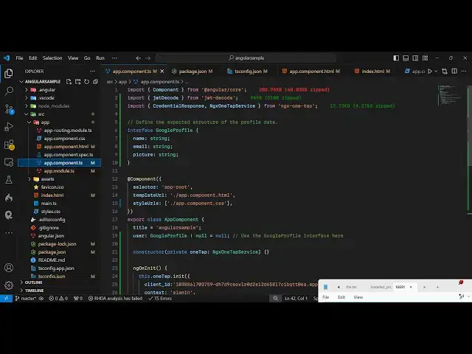The image size is (472, 354).
Task: Open the Run menu
Action: click(100, 58)
